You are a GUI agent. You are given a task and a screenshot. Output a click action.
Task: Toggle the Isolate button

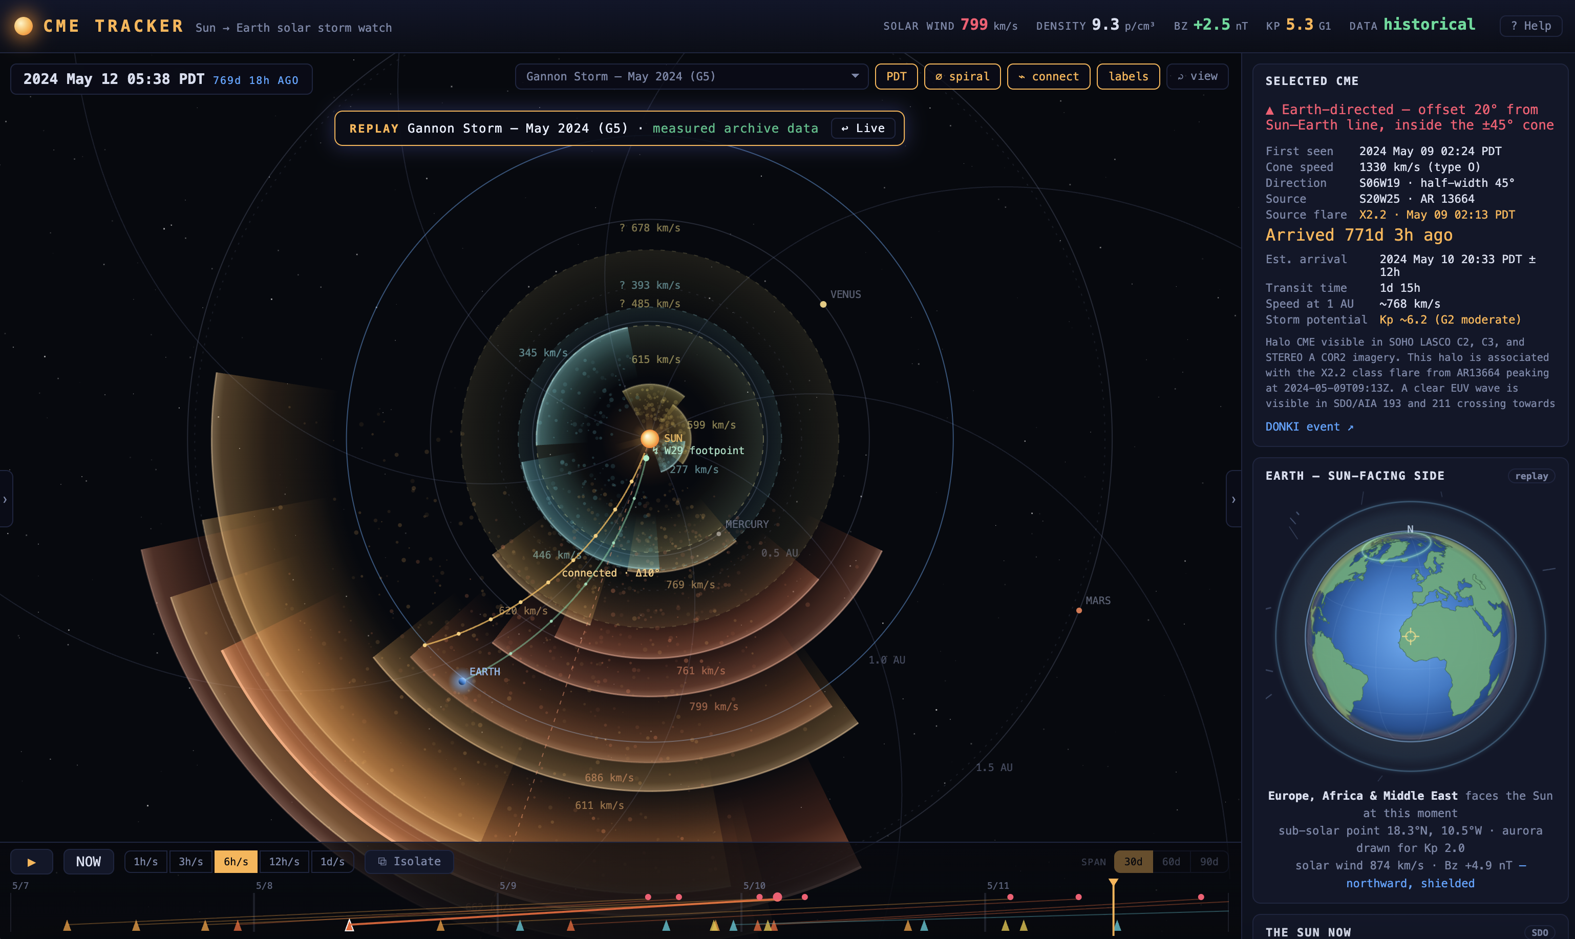pyautogui.click(x=409, y=862)
